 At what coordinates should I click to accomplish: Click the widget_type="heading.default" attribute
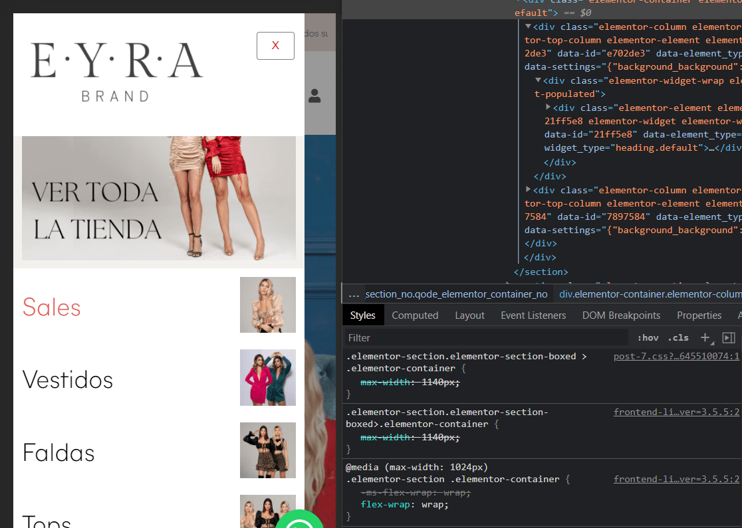(x=624, y=148)
